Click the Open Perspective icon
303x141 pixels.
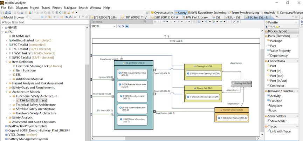coord(147,13)
